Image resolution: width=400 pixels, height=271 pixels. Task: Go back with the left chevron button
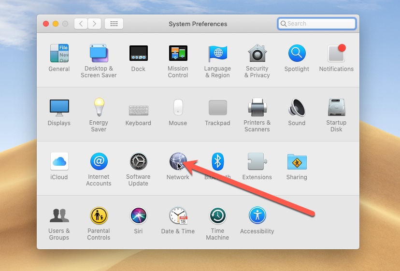pyautogui.click(x=81, y=24)
